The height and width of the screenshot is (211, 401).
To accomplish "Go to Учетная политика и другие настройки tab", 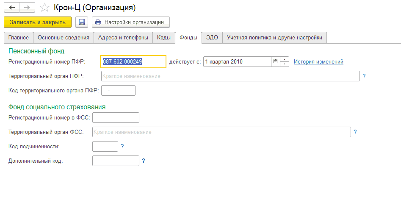I will (x=274, y=38).
